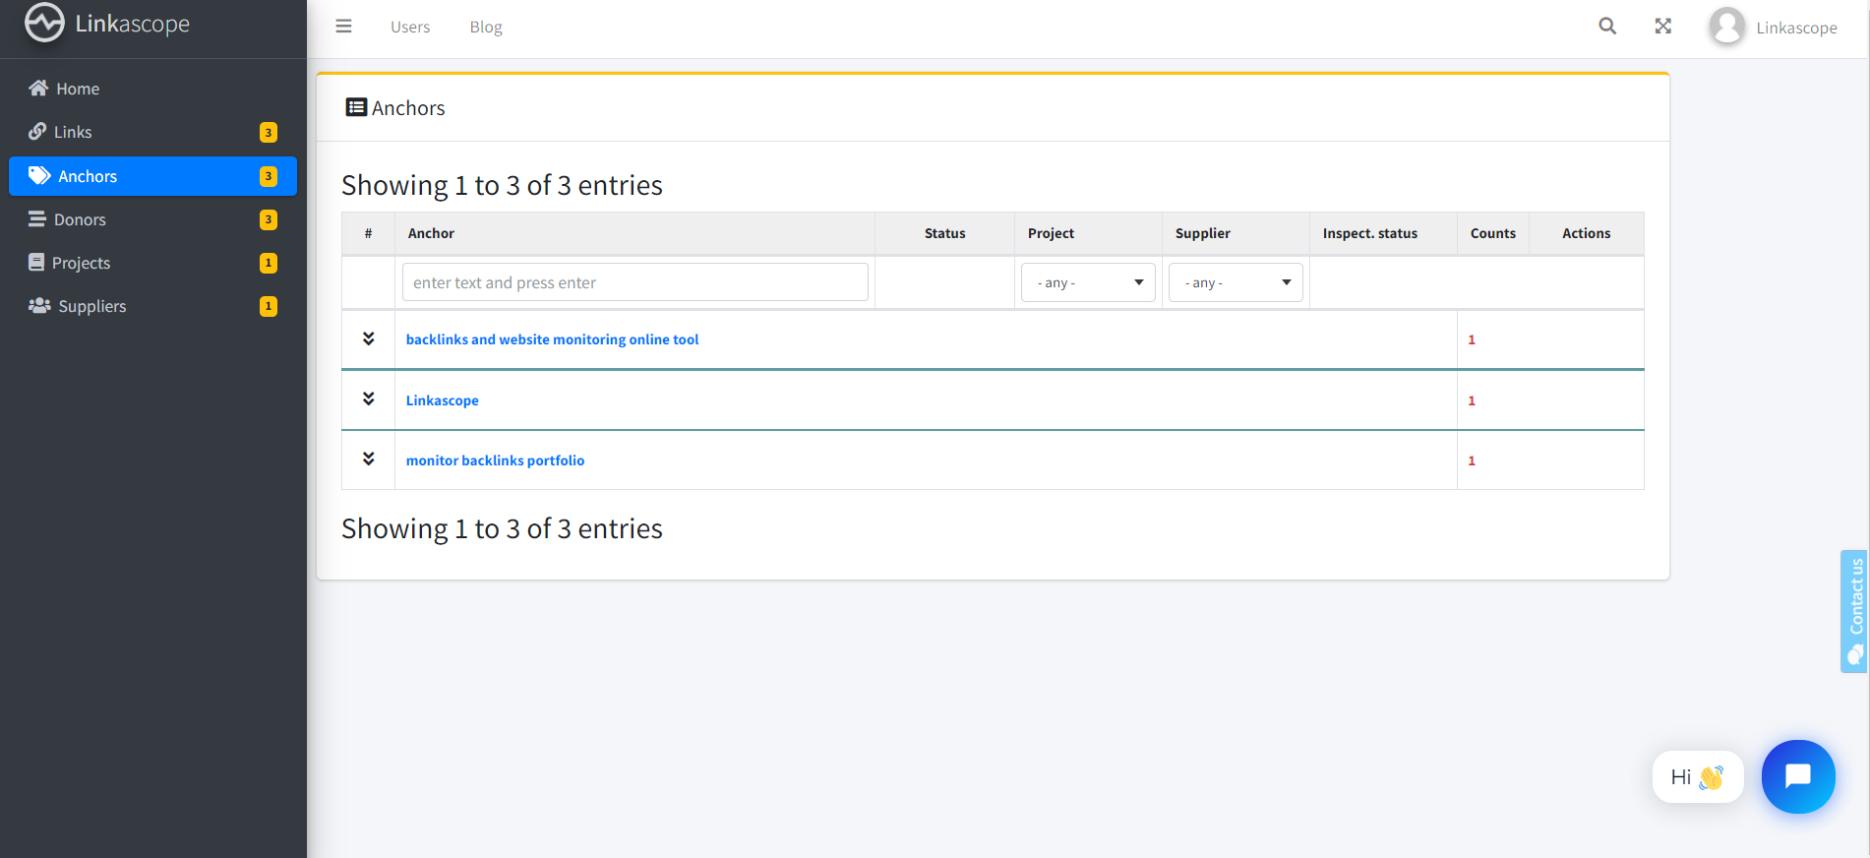The image size is (1870, 858).
Task: Expand the 'backlinks and website monitoring' row
Action: click(x=369, y=338)
